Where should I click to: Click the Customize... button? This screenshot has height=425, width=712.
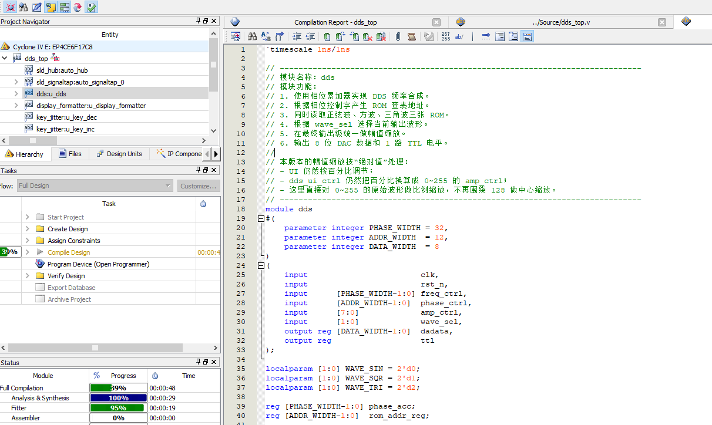pyautogui.click(x=199, y=185)
